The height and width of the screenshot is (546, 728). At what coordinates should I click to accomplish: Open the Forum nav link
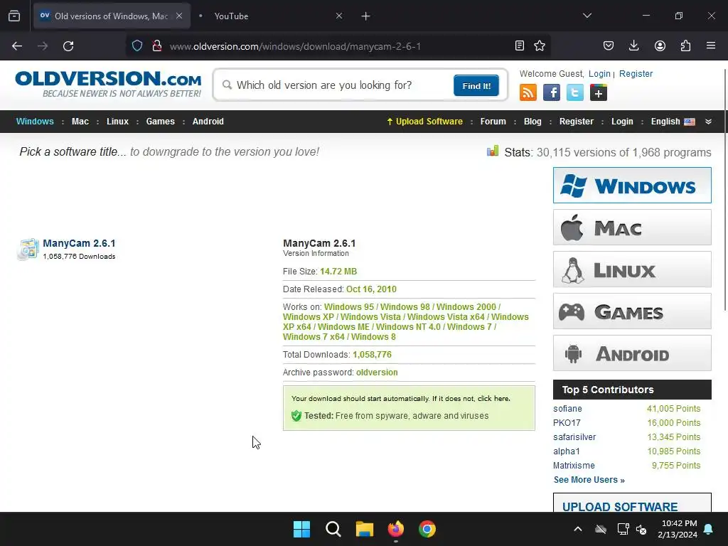(493, 121)
